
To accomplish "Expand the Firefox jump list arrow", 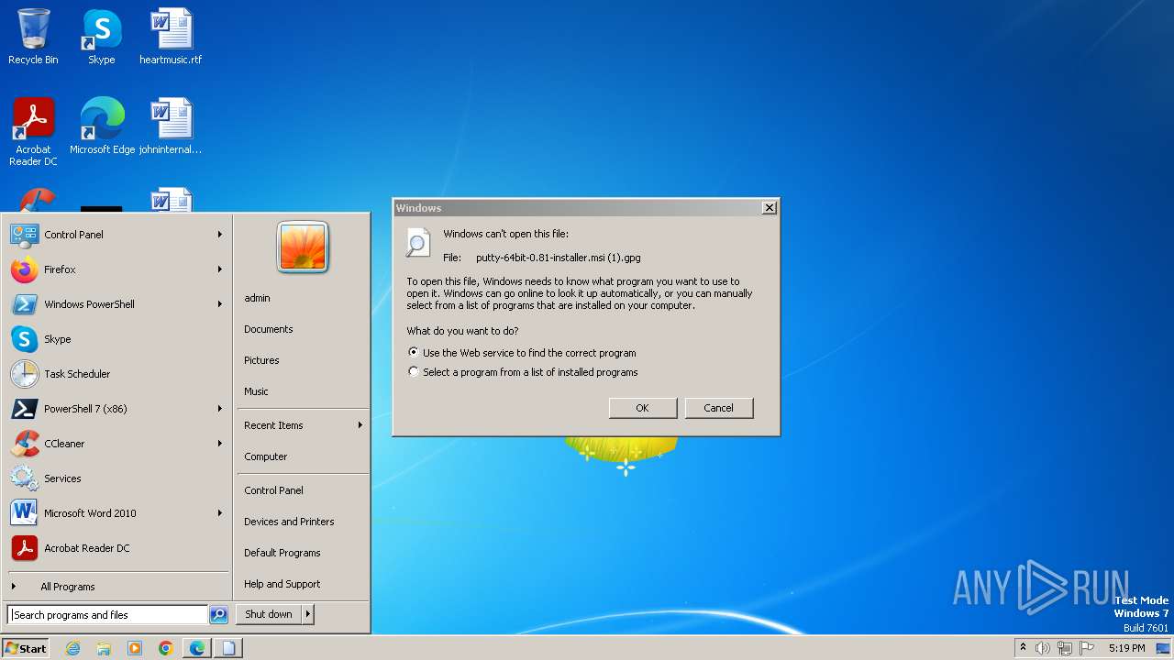I will pos(220,269).
